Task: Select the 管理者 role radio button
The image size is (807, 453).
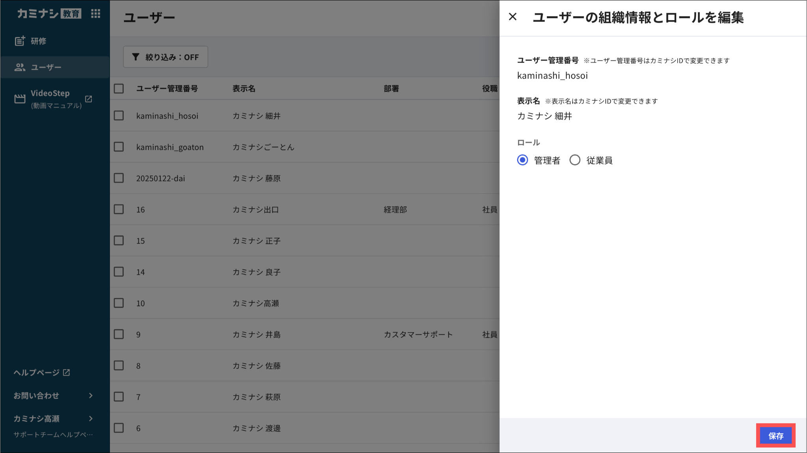Action: click(523, 160)
